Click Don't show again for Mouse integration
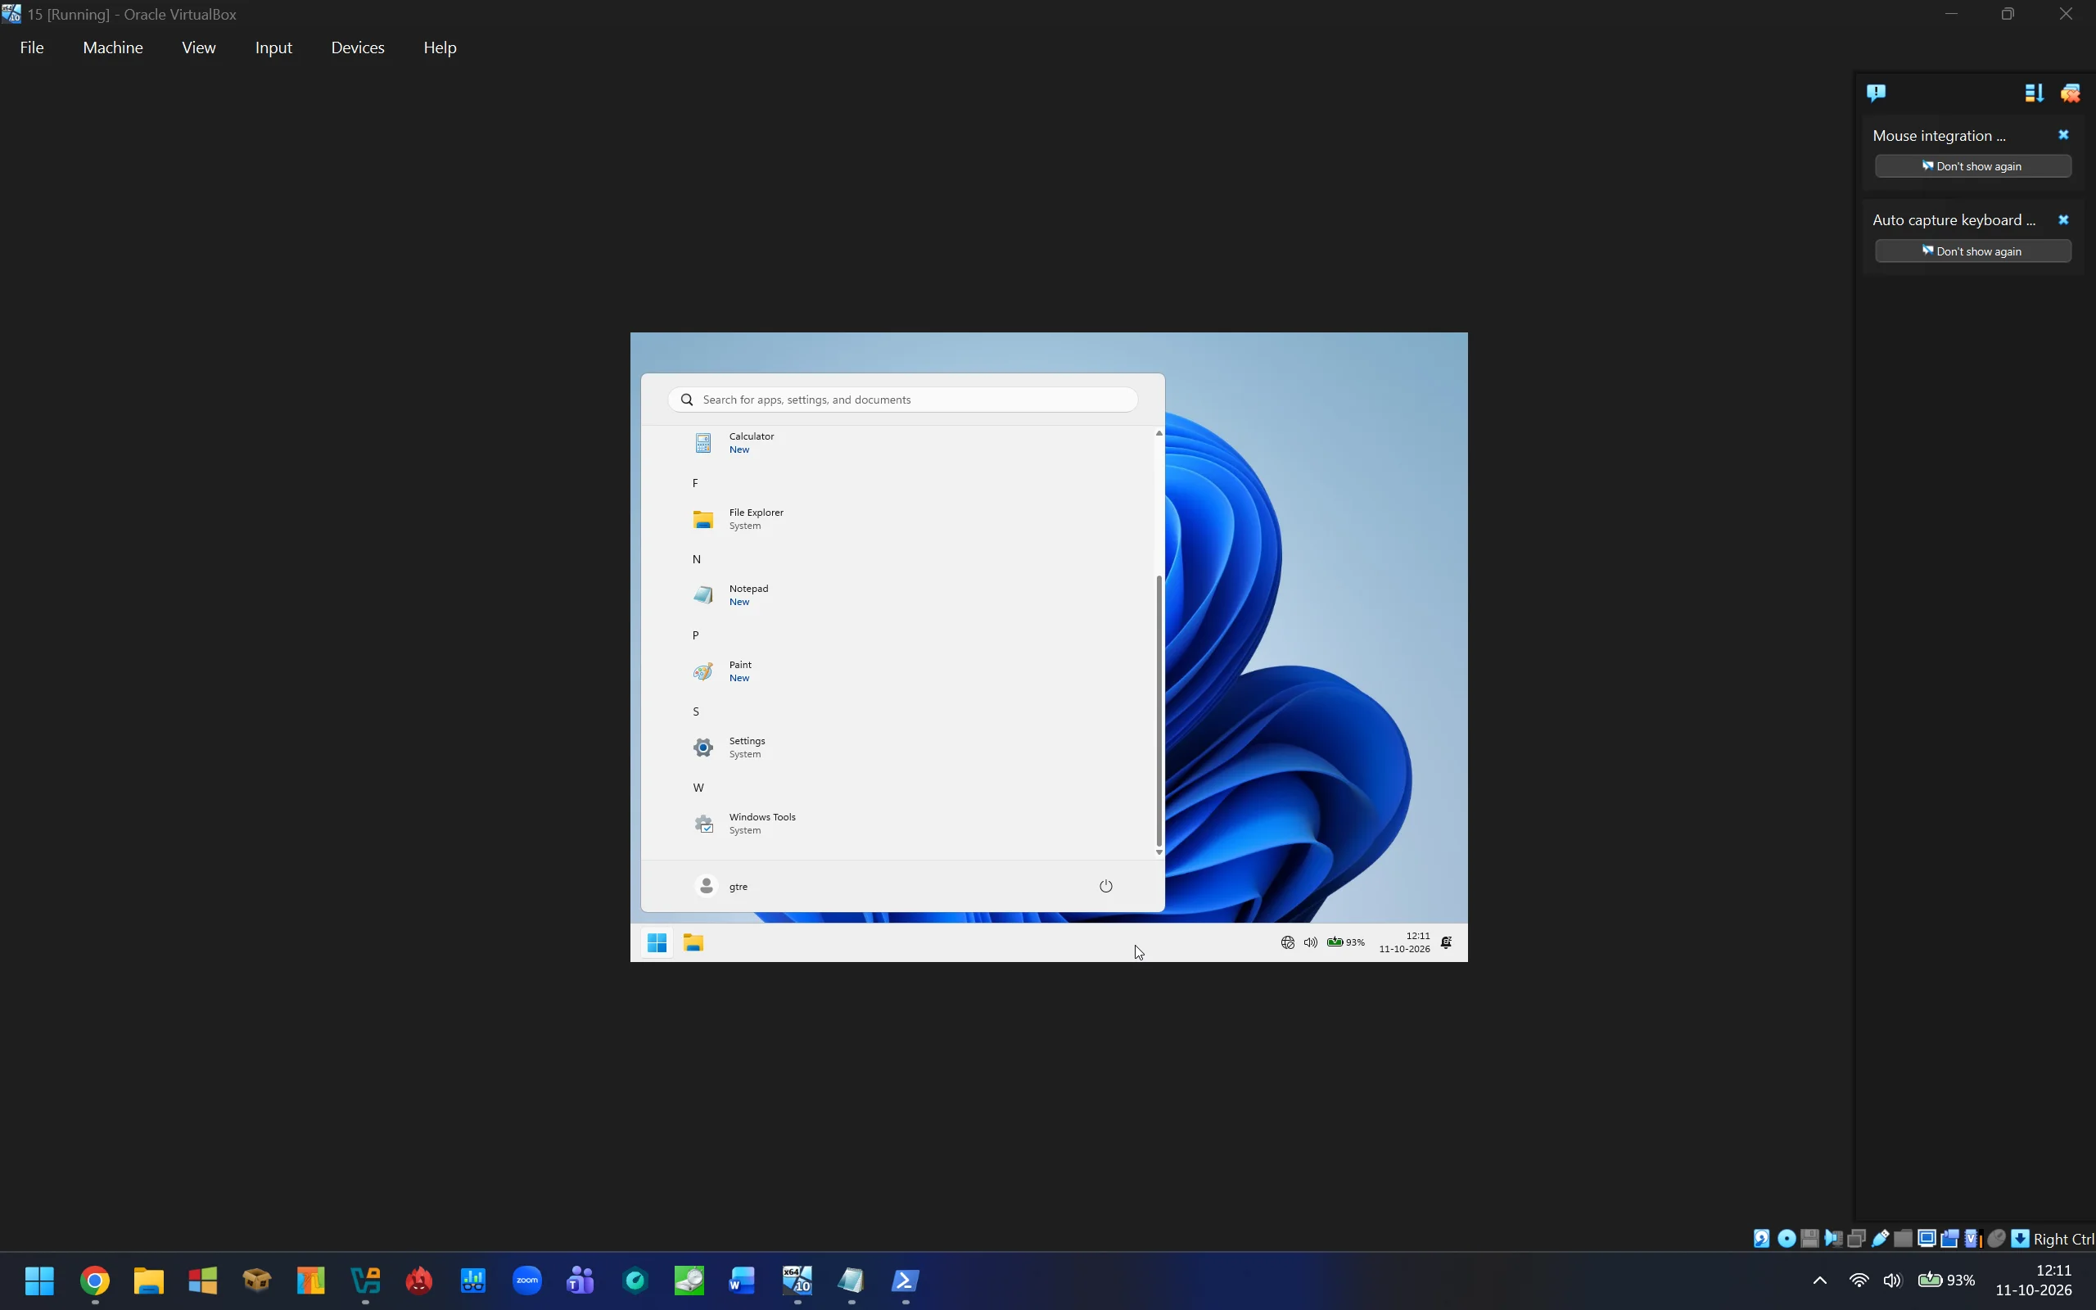This screenshot has height=1310, width=2096. 1973,166
